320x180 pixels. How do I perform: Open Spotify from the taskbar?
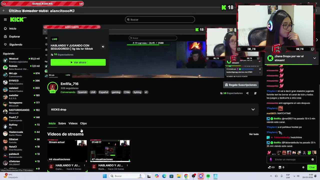[208, 176]
